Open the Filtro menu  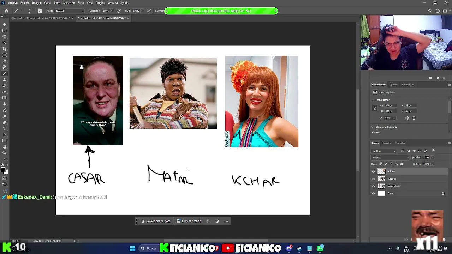click(x=81, y=3)
